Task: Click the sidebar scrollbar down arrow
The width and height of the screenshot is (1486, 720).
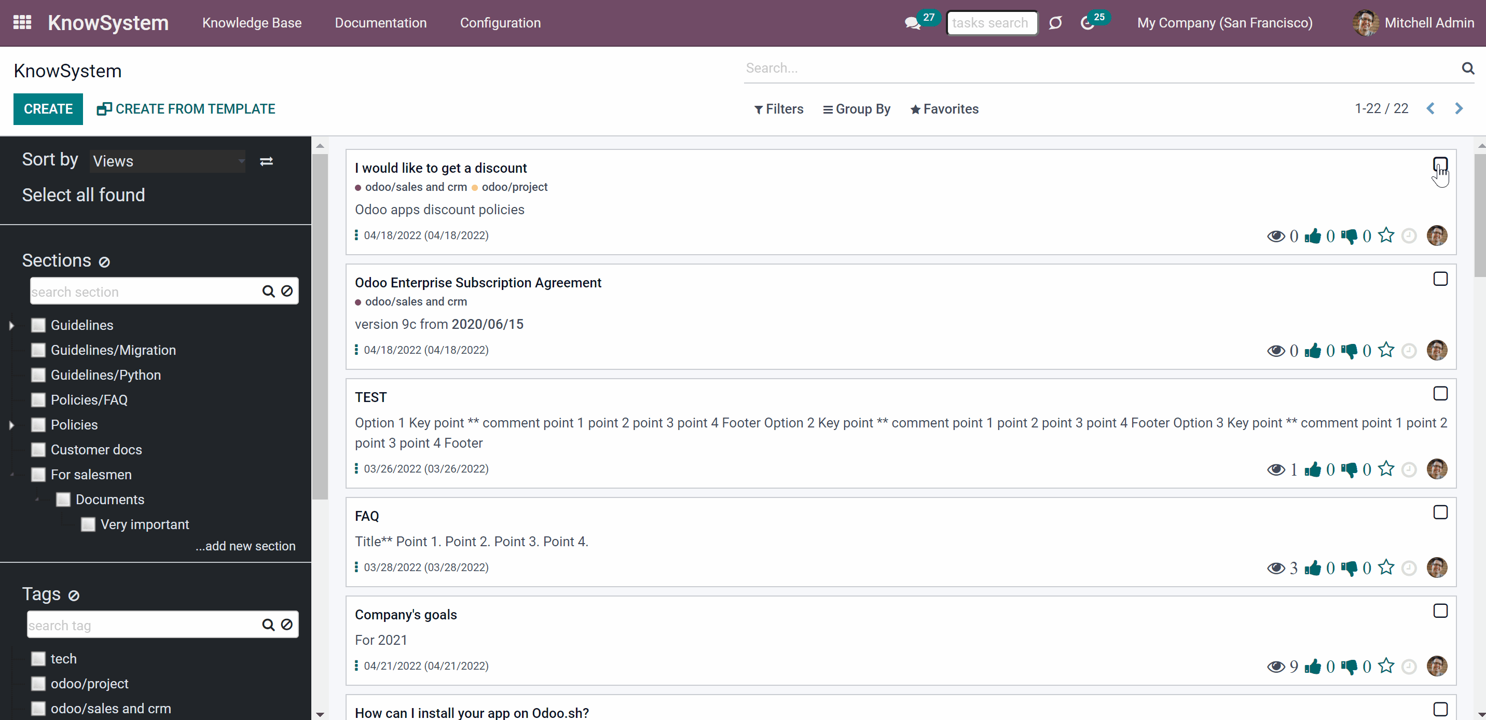Action: pos(320,714)
